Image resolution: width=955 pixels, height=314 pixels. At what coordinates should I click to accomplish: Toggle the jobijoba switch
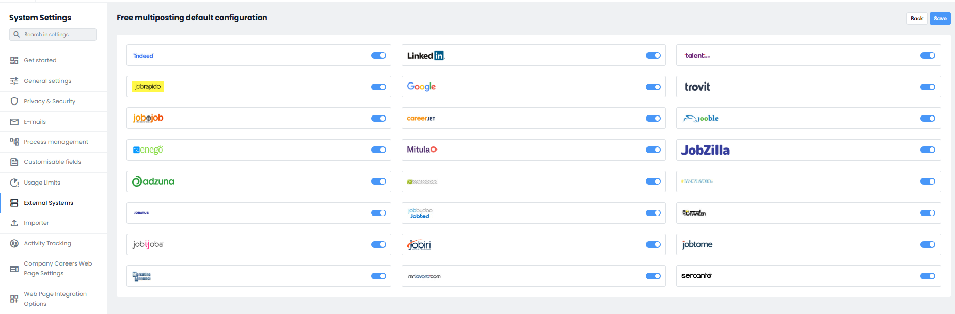point(378,245)
